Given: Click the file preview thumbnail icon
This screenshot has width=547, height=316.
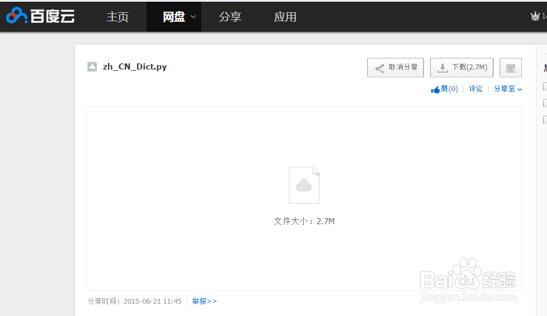Looking at the screenshot, I should pyautogui.click(x=304, y=185).
